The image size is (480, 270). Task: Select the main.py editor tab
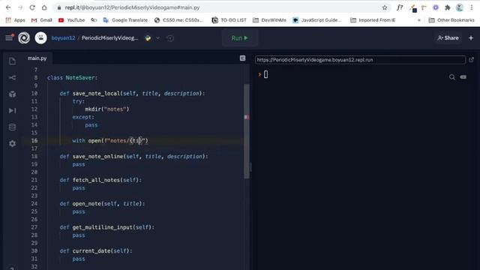(37, 58)
